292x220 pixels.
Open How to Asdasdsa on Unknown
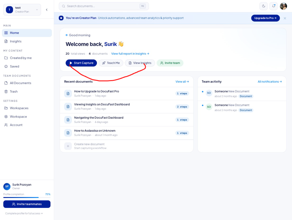[127, 133]
